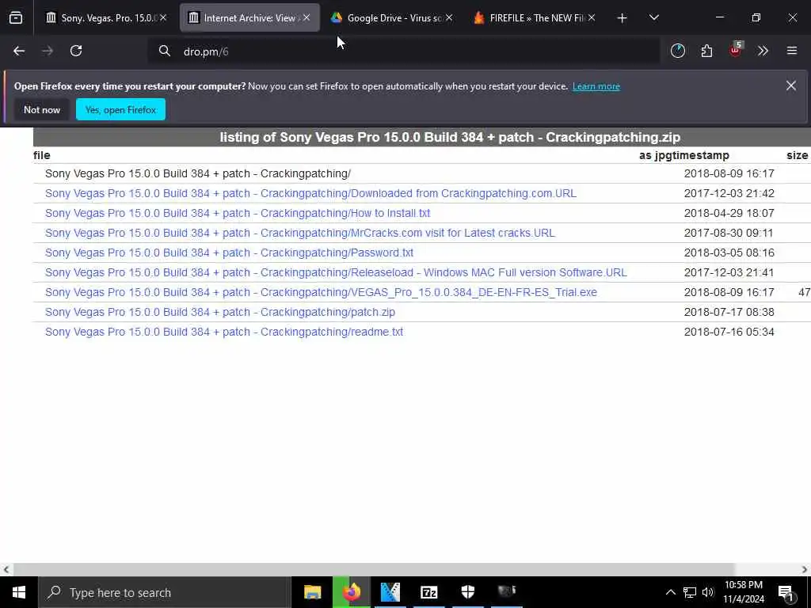Viewport: 811px width, 608px height.
Task: Open the Firefox View tabs overview icon
Action: 16,18
